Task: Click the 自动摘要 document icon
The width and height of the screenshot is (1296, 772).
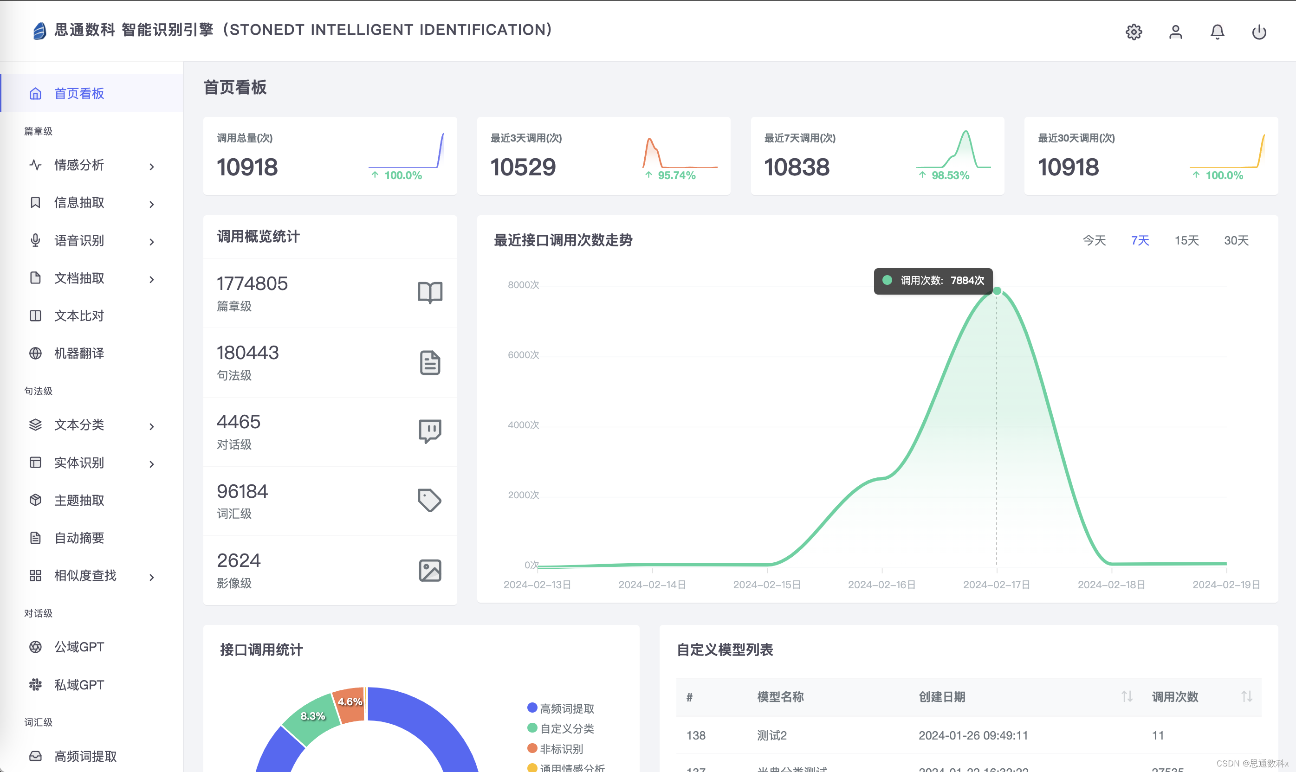Action: (x=35, y=538)
